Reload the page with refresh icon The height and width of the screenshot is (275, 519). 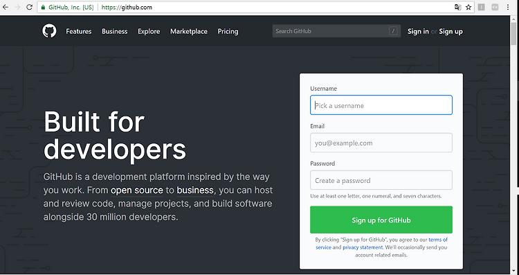(x=29, y=7)
